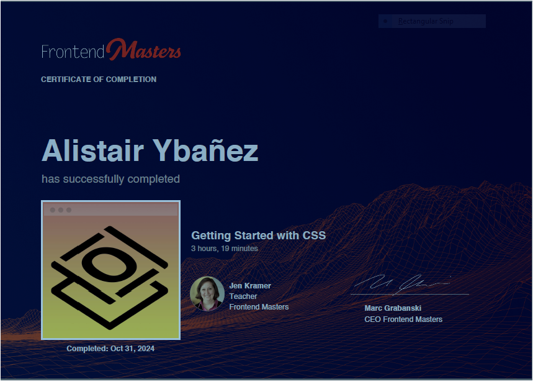The width and height of the screenshot is (533, 381).
Task: Select the Rectangular Snip menu entry
Action: click(x=432, y=21)
